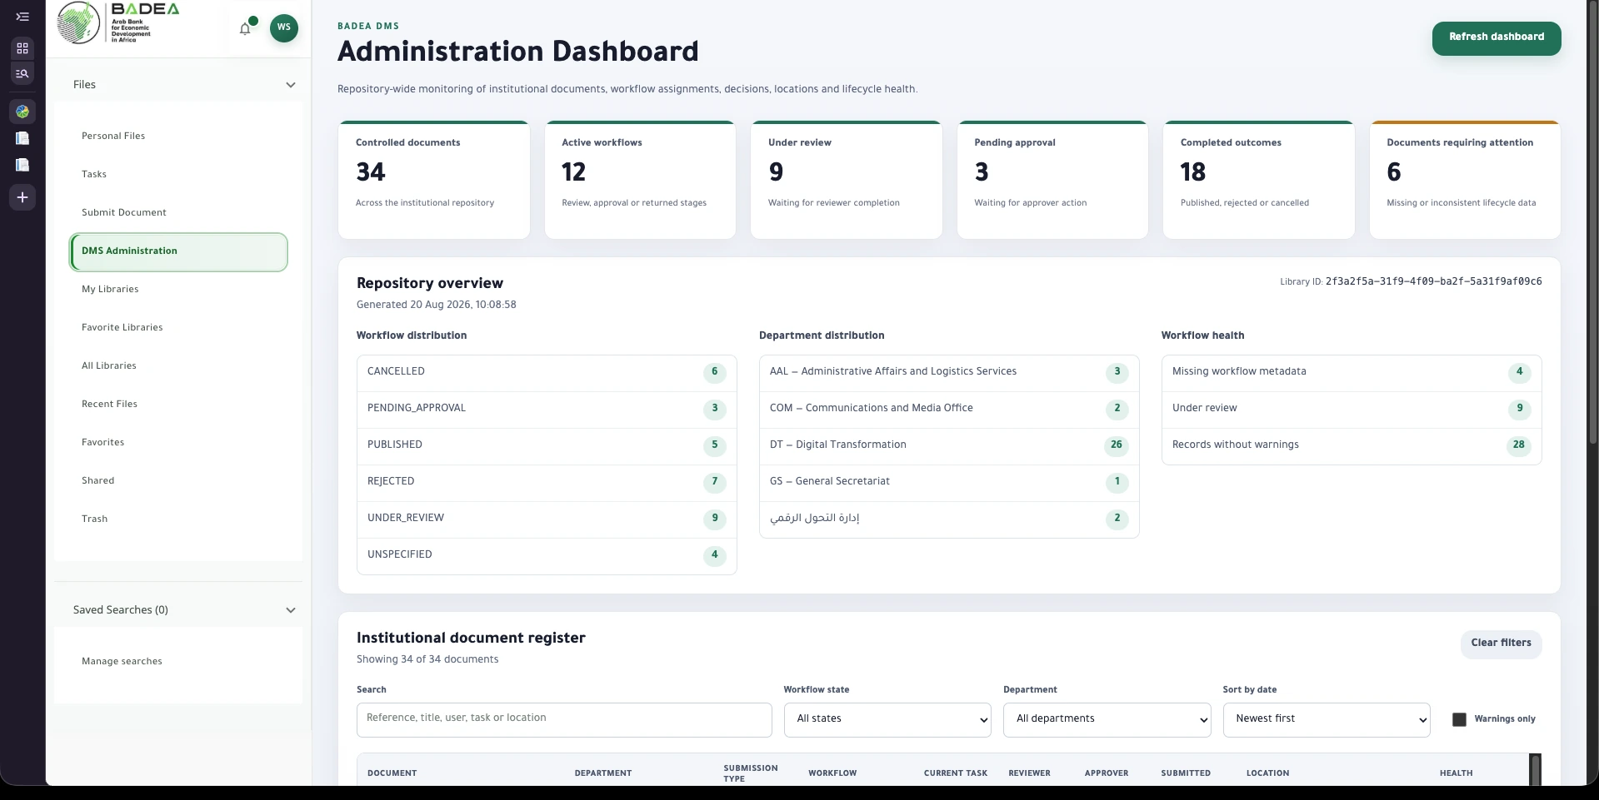
Task: Click the REVIEWER column header
Action: [1029, 773]
